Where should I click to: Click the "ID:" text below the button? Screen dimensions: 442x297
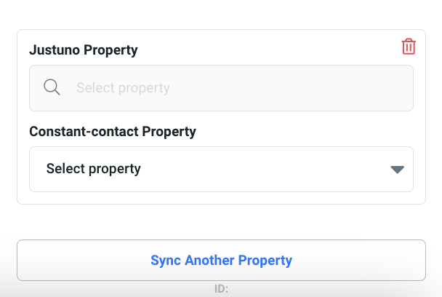coord(221,289)
